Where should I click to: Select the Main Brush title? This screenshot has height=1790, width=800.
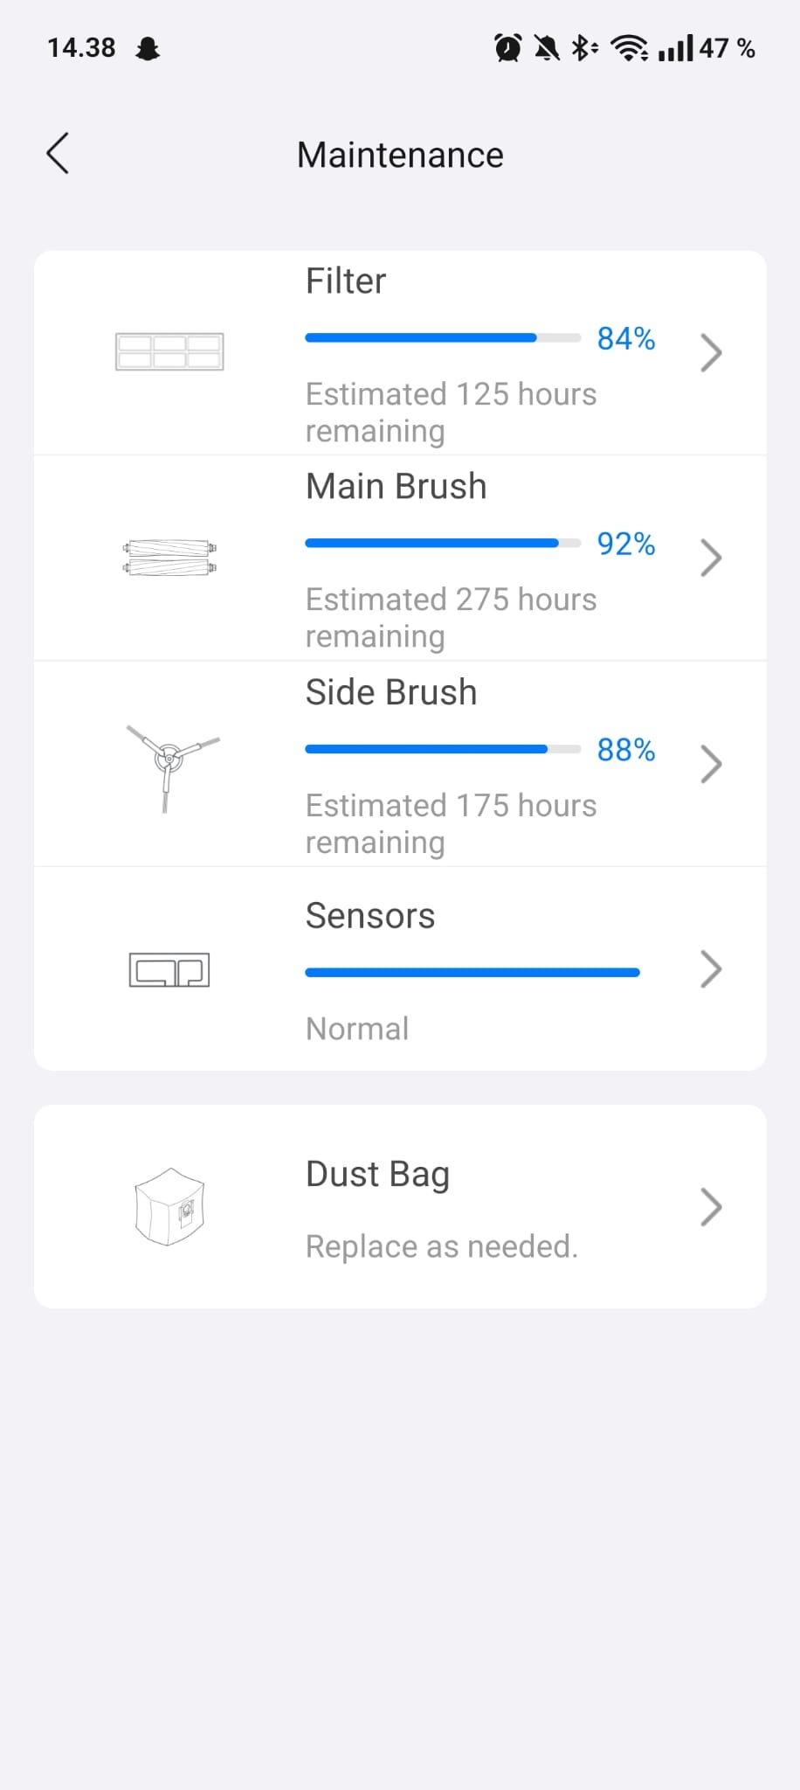pyautogui.click(x=396, y=487)
